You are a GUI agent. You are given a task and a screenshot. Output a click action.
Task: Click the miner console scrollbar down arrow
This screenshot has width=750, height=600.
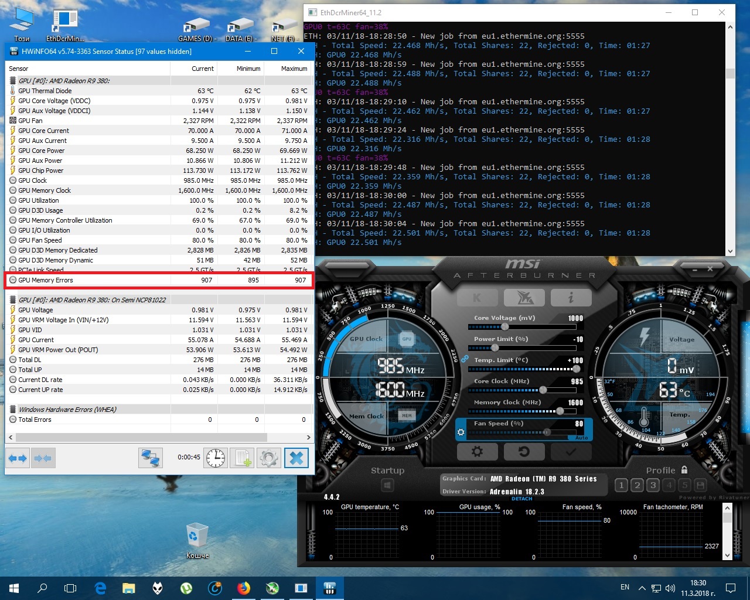click(730, 251)
